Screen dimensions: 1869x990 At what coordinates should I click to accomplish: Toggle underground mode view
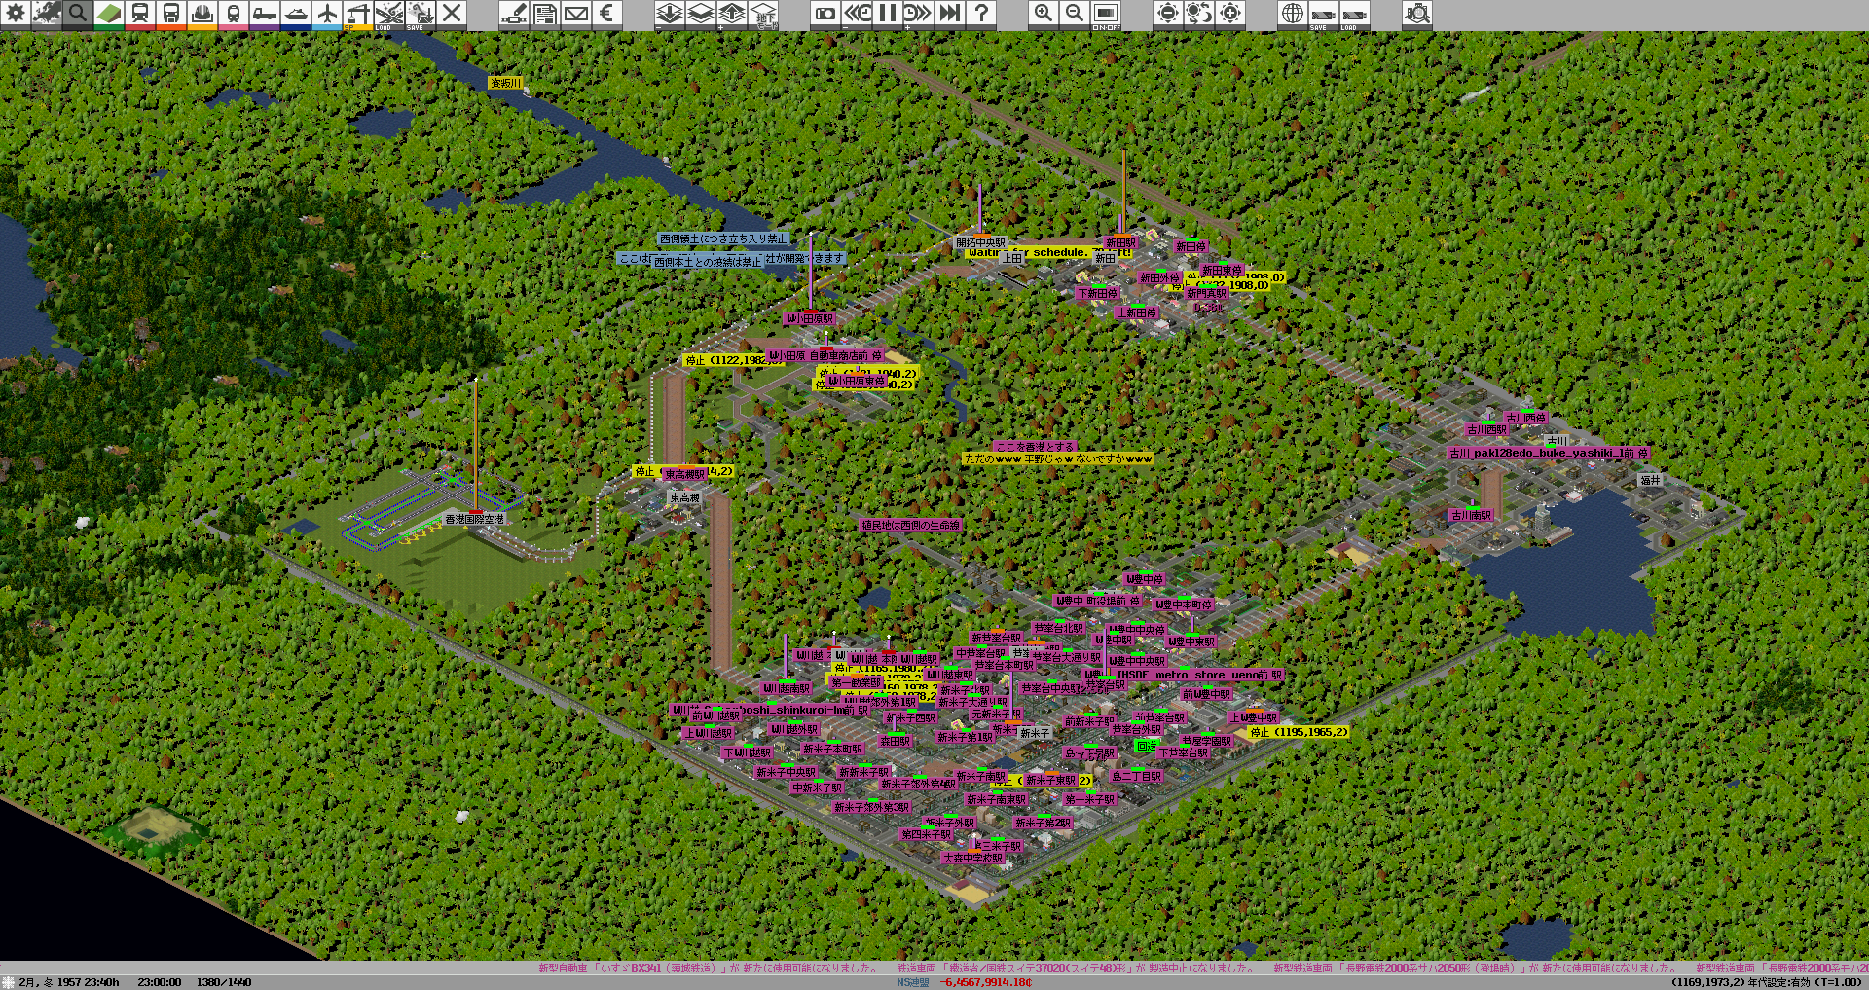coord(763,14)
